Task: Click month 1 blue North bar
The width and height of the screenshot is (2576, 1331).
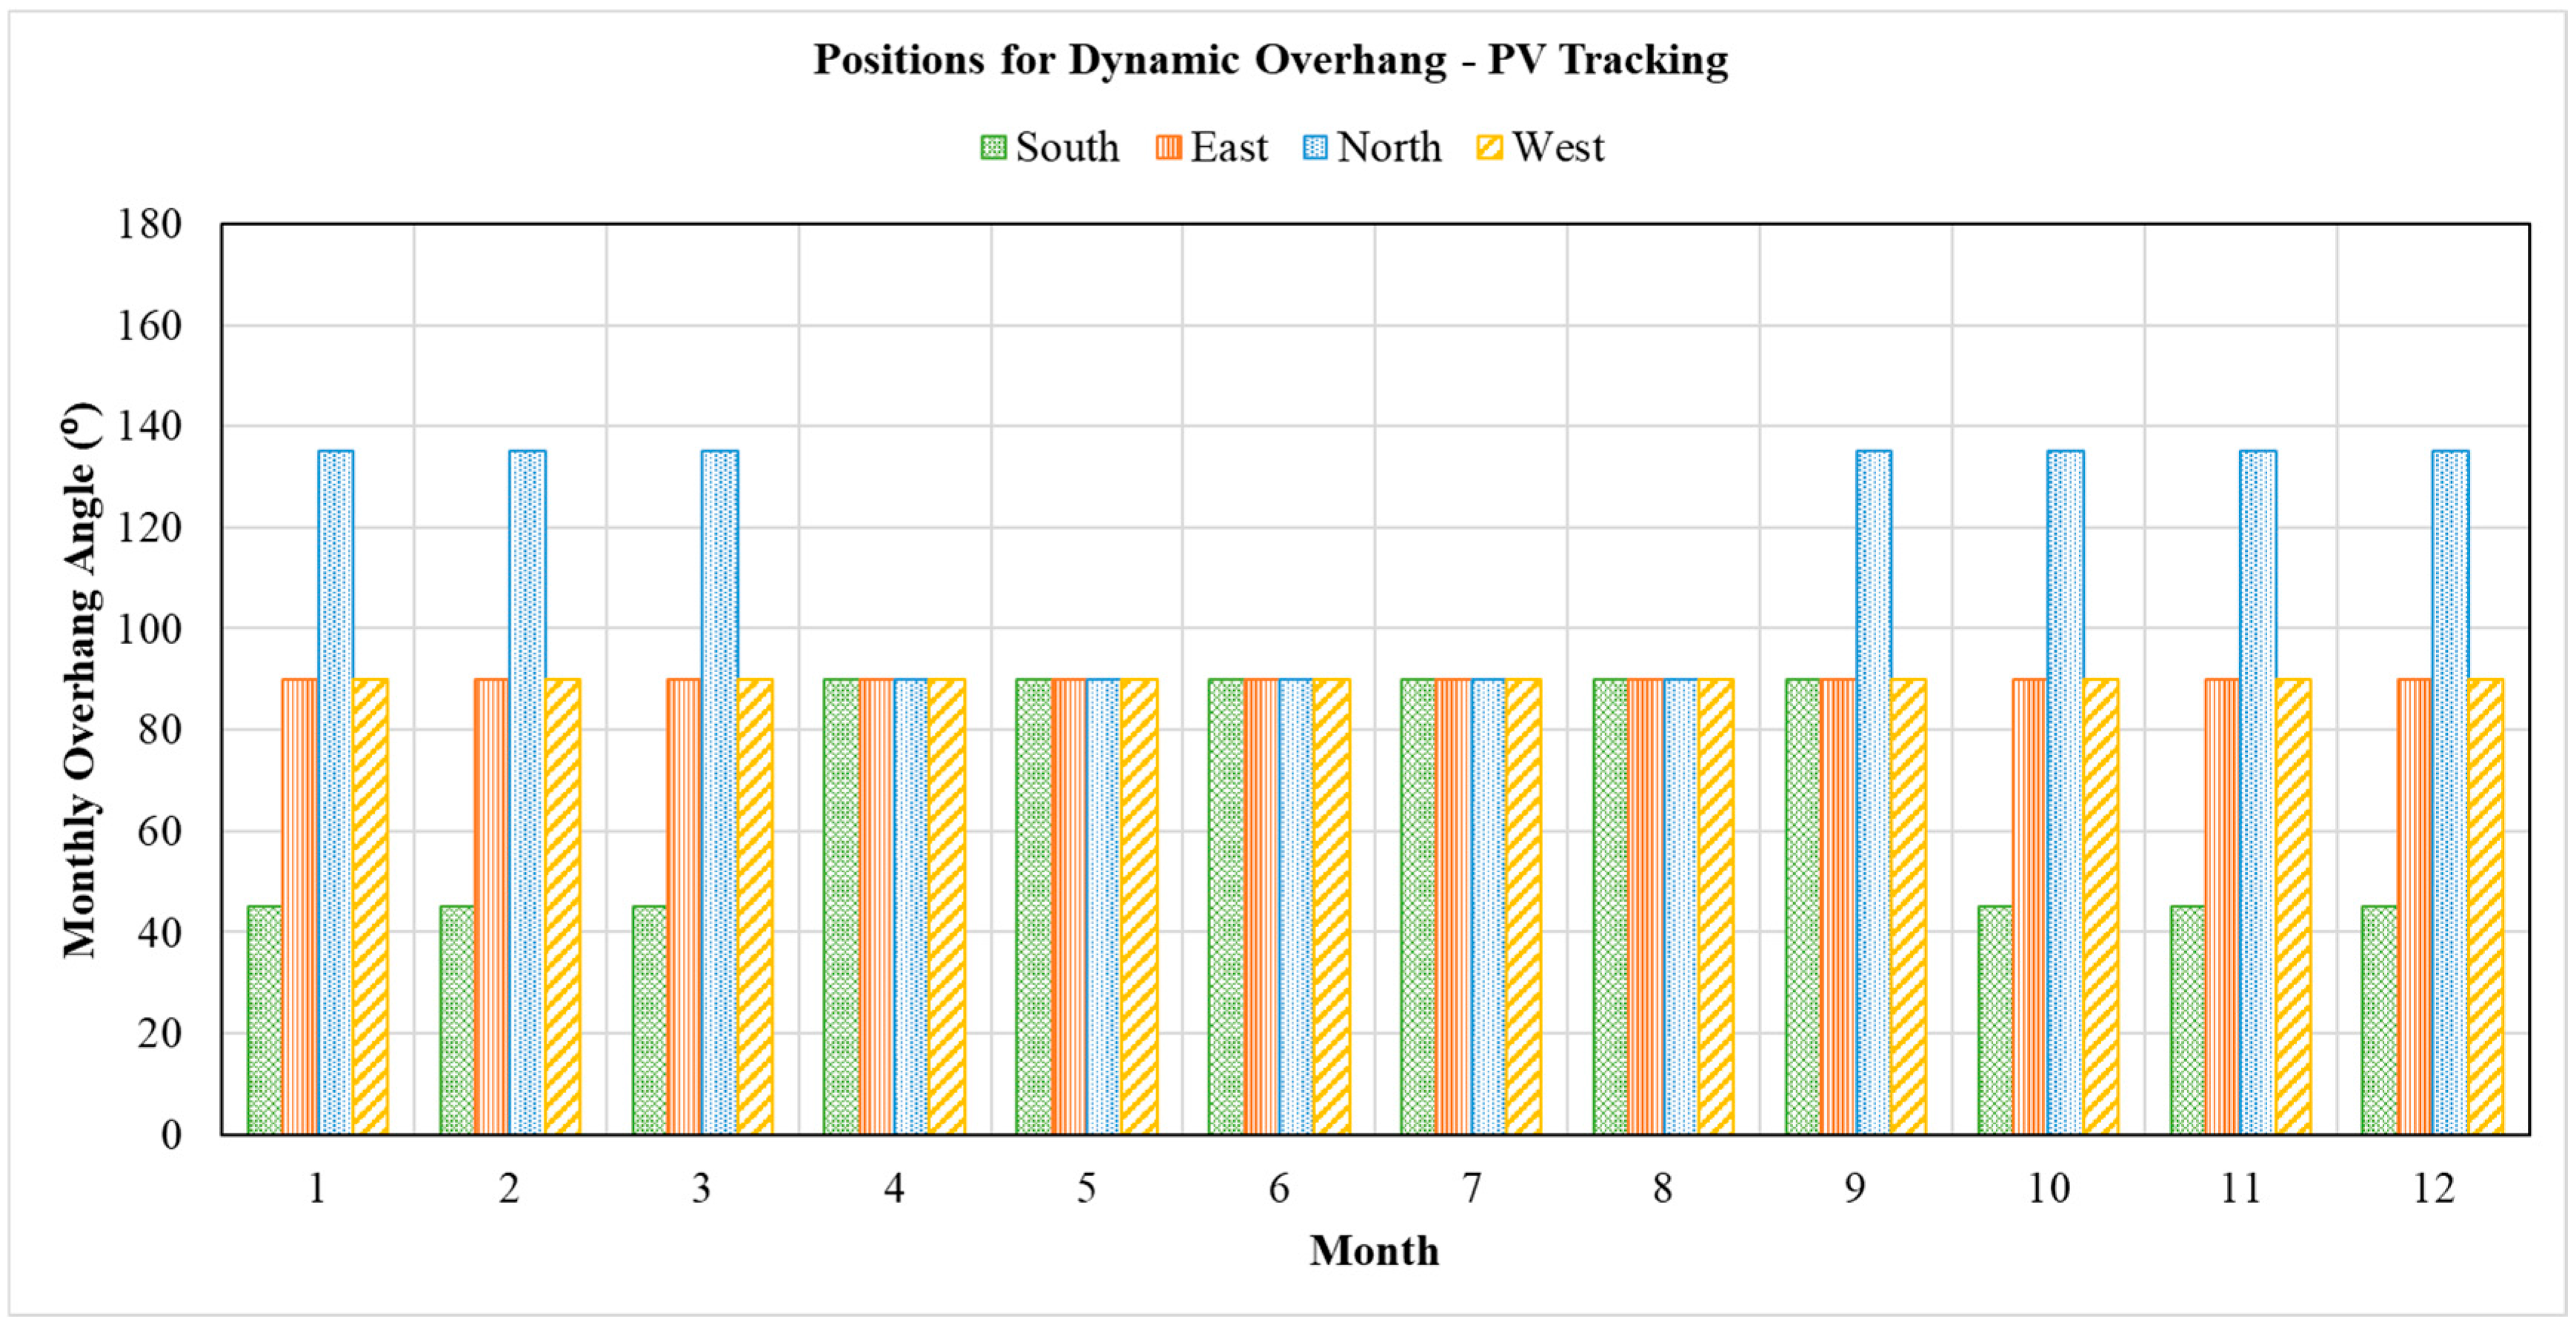Action: click(x=336, y=791)
